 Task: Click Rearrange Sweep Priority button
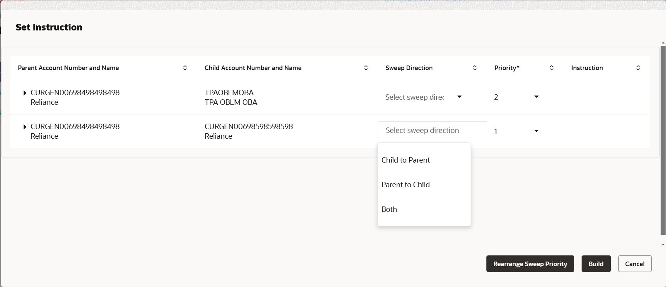pyautogui.click(x=530, y=264)
